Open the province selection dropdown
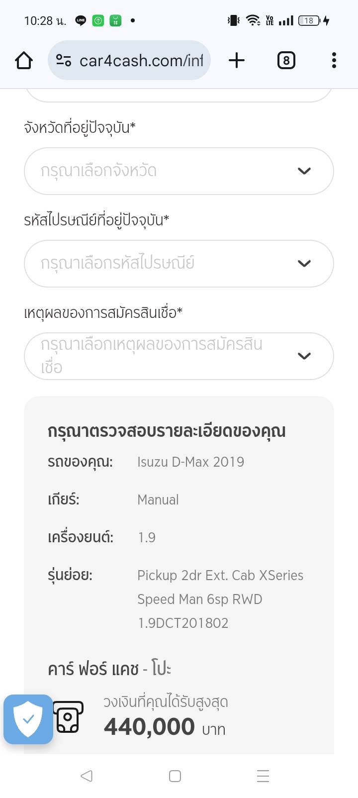 pyautogui.click(x=164, y=171)
